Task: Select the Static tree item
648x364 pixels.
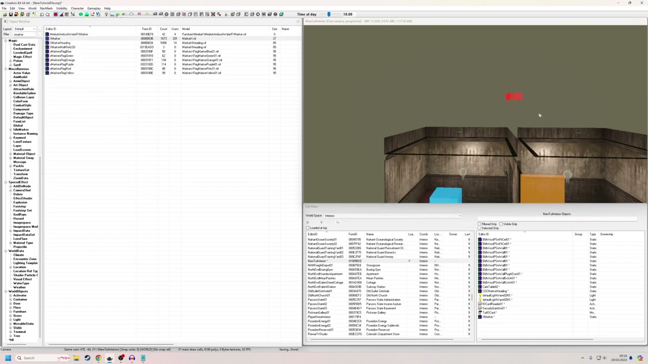Action: click(x=18, y=328)
